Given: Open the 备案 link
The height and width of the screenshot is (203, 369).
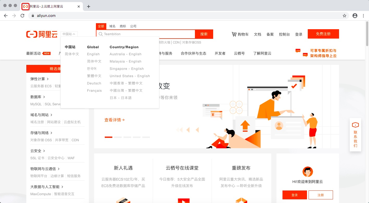Looking at the screenshot, I should click(270, 34).
